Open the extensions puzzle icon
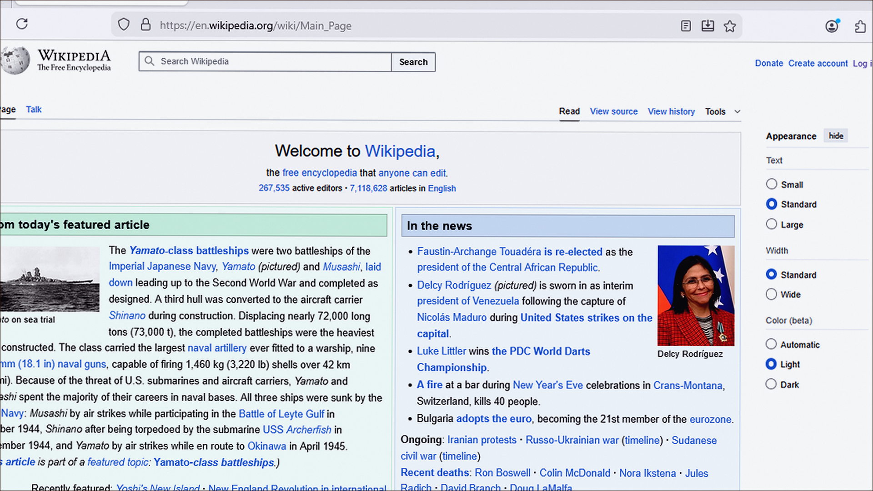873x491 pixels. 860,26
